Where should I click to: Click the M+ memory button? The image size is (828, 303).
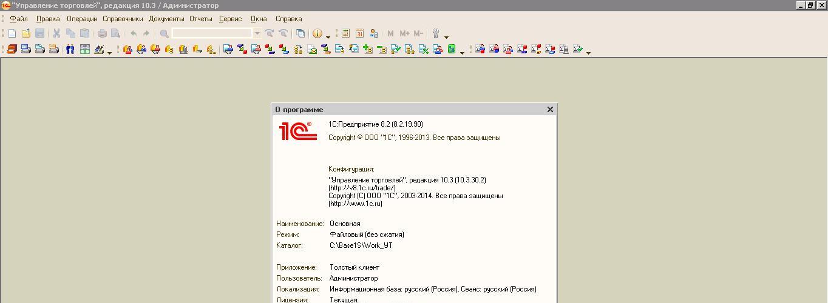(x=404, y=33)
